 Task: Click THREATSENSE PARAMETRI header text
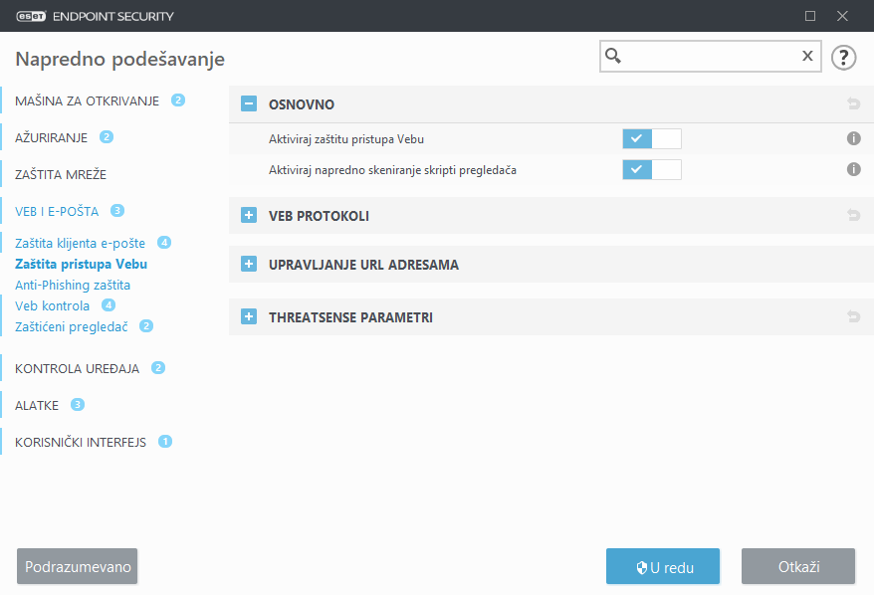[x=350, y=317]
